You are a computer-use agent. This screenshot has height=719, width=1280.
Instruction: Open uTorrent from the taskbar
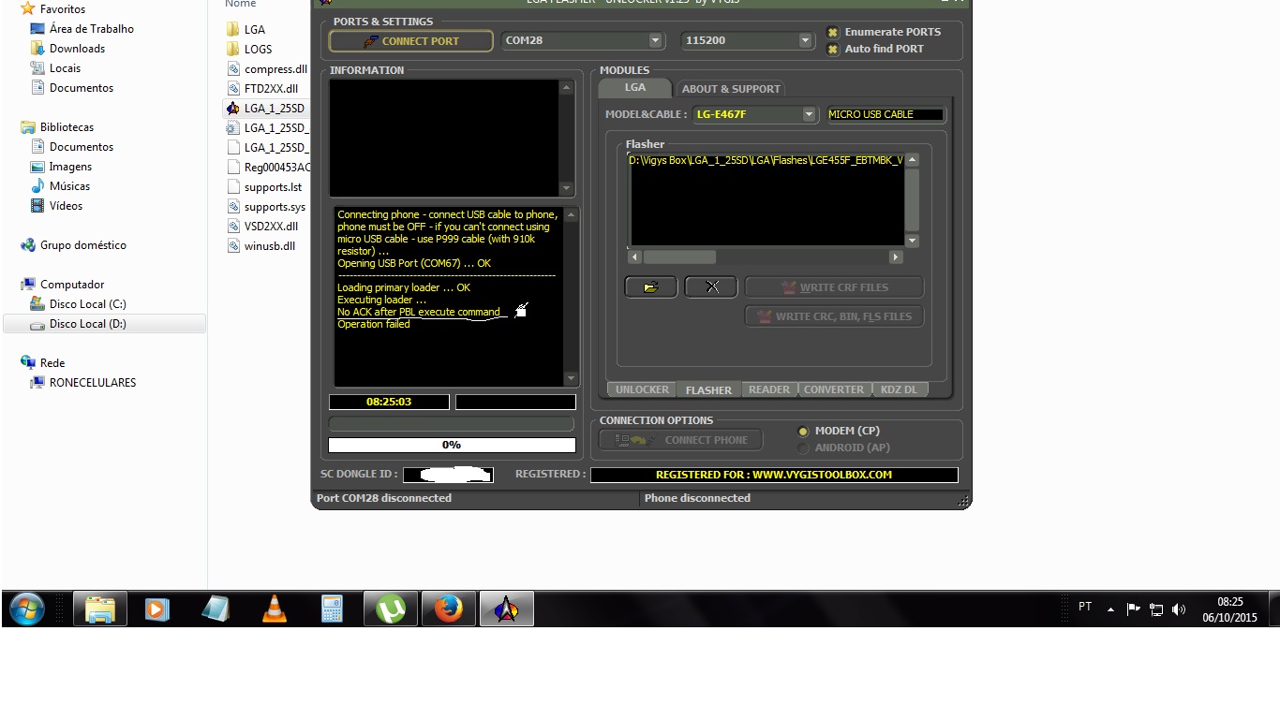[x=391, y=609]
